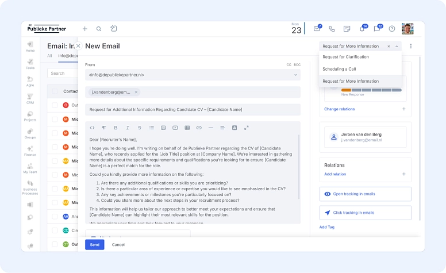Open the chat messages icon

[x=378, y=28]
